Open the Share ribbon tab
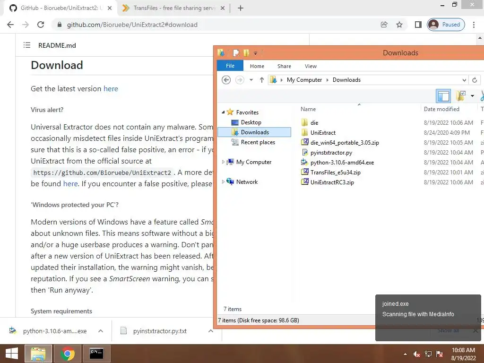Viewport: 484px width, 363px height. [284, 66]
